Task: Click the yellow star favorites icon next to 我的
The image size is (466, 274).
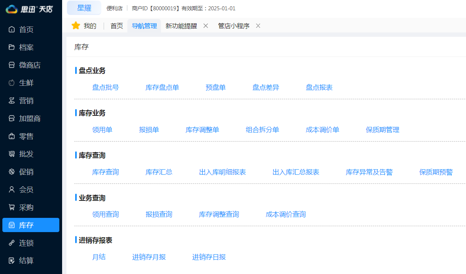Action: coord(76,25)
